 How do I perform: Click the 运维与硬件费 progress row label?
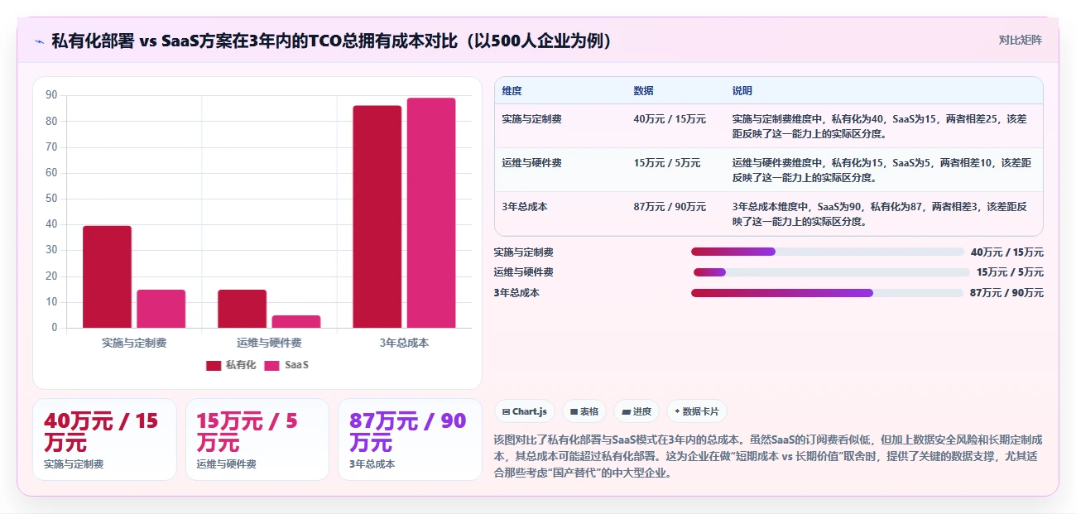click(523, 272)
